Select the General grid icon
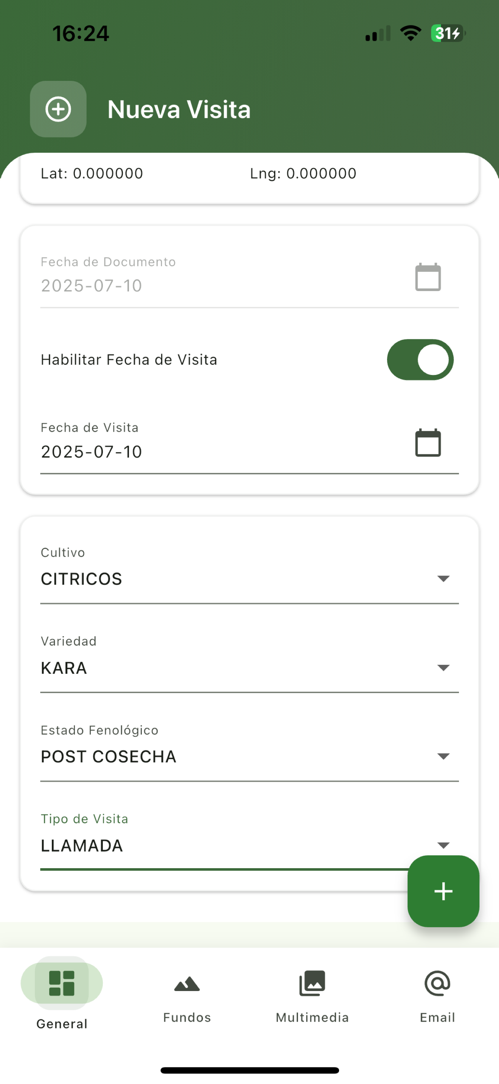Viewport: 499px width, 1084px height. coord(62,983)
